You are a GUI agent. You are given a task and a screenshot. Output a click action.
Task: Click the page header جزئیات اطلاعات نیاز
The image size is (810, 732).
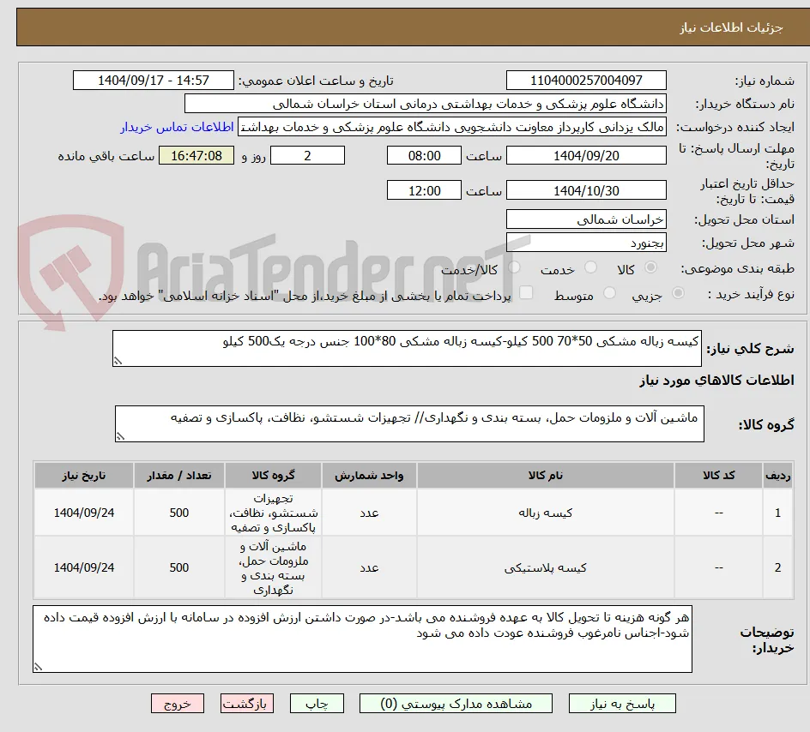730,27
